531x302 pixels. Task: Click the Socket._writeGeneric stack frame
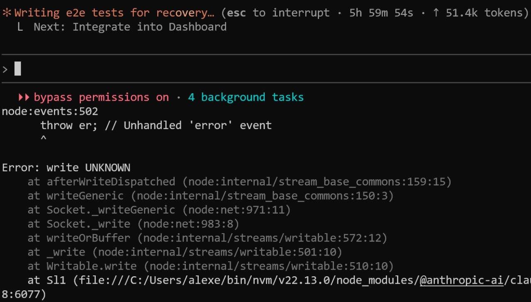click(159, 210)
